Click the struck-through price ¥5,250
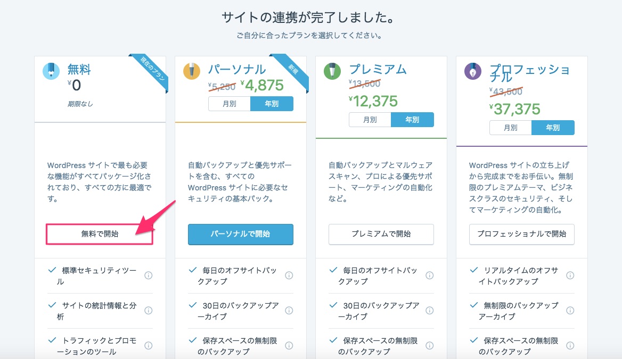The width and height of the screenshot is (622, 359). 222,86
